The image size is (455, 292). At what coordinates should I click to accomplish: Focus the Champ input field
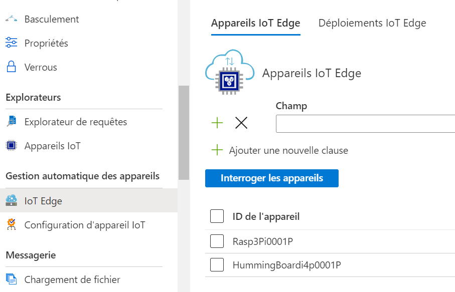point(365,124)
